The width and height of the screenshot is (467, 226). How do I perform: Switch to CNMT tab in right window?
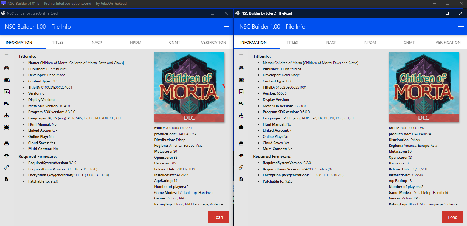409,42
